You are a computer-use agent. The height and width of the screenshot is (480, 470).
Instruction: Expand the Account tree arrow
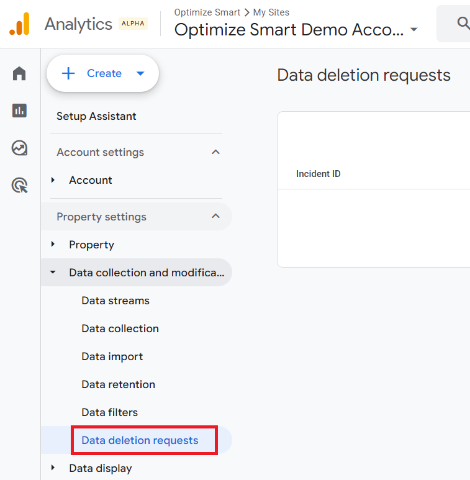click(53, 180)
